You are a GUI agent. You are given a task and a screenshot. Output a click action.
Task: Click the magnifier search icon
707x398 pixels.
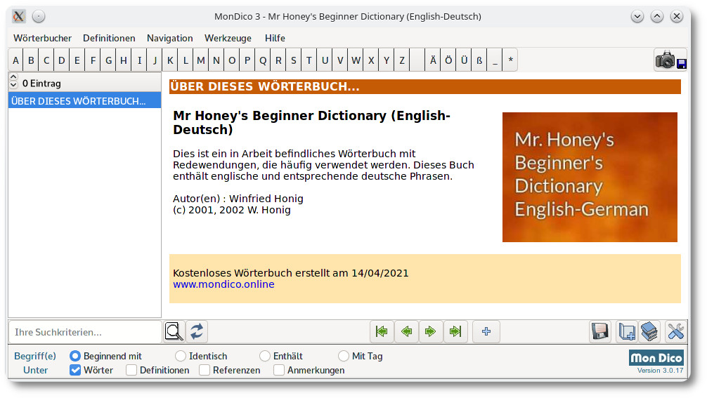[174, 332]
